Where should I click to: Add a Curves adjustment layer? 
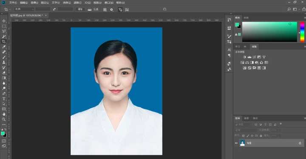pyautogui.click(x=254, y=57)
